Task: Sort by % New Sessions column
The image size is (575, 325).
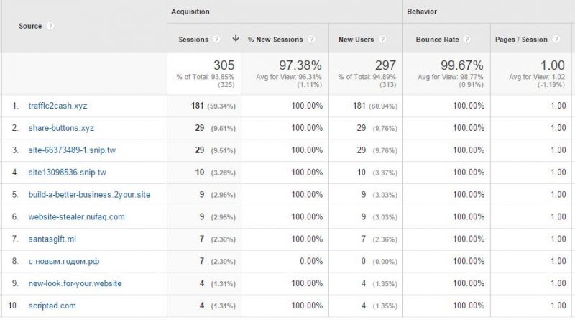Action: pyautogui.click(x=276, y=40)
